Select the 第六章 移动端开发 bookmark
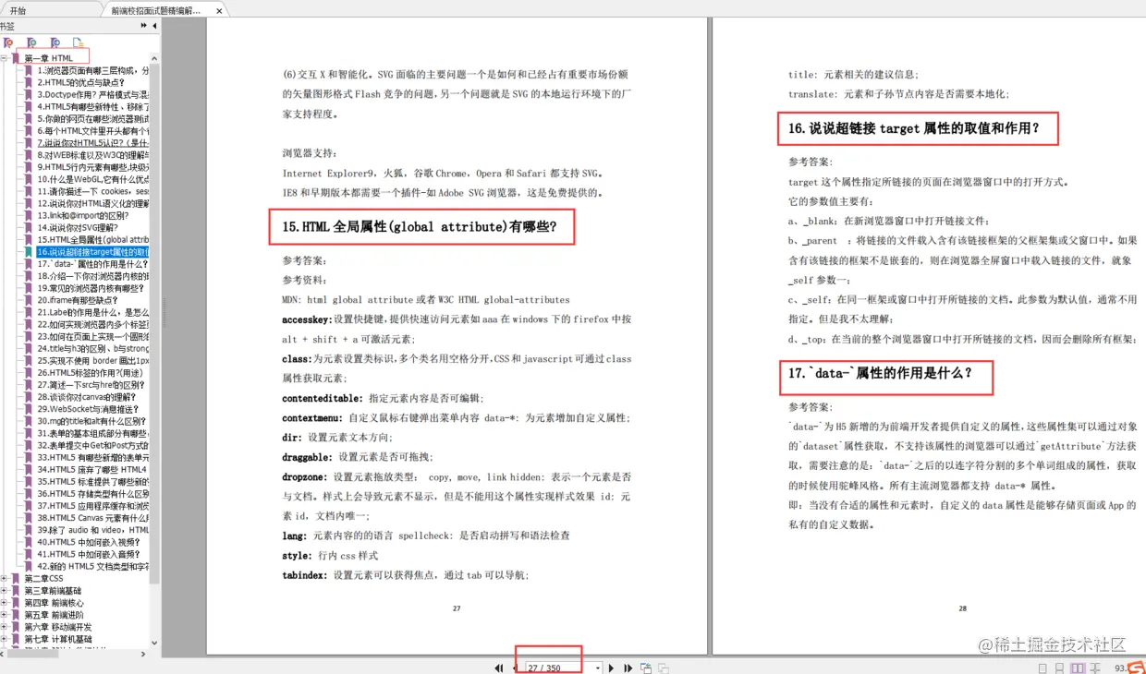1146x674 pixels. pos(58,627)
